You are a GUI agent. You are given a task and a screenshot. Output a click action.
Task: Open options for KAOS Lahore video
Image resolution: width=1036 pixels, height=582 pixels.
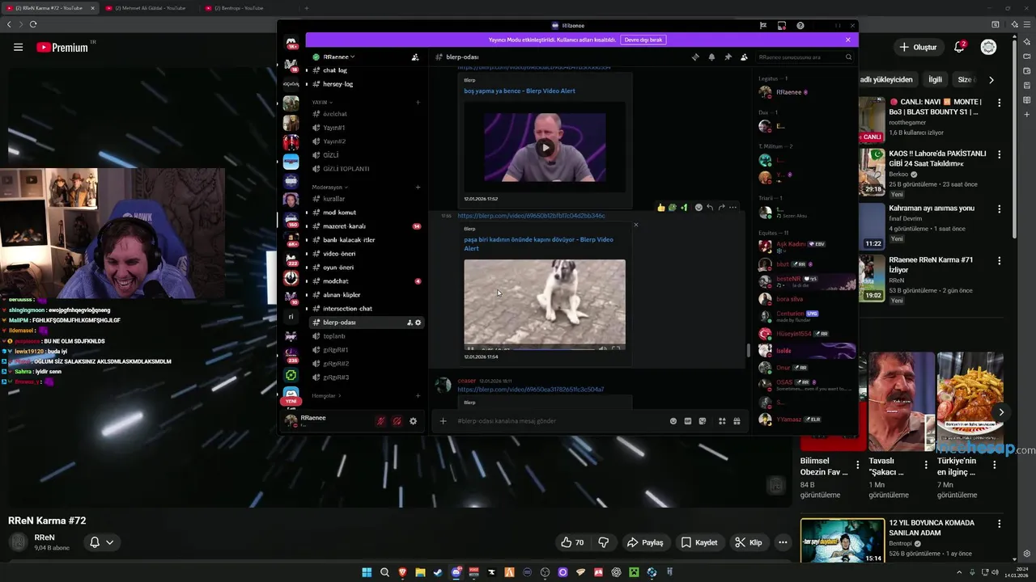pyautogui.click(x=1000, y=154)
